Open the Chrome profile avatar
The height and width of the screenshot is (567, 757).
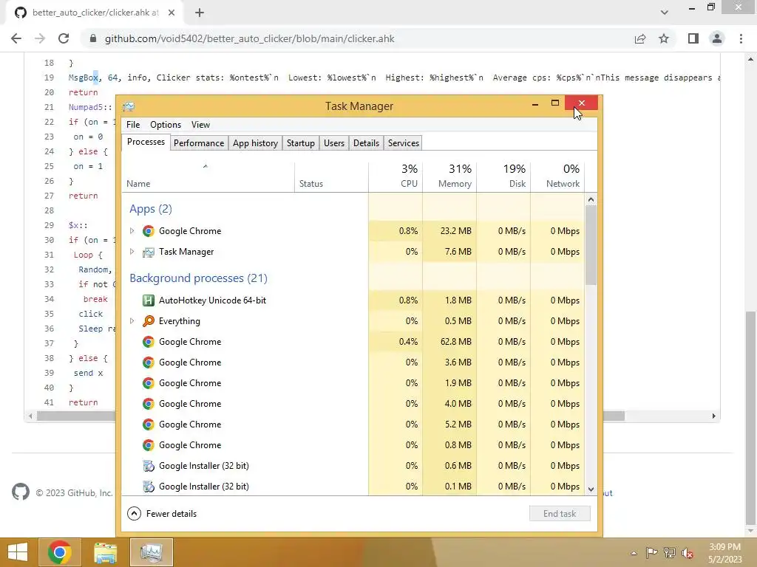click(x=717, y=38)
